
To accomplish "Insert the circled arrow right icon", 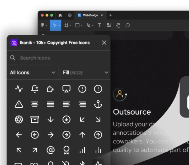I will coord(67,135).
